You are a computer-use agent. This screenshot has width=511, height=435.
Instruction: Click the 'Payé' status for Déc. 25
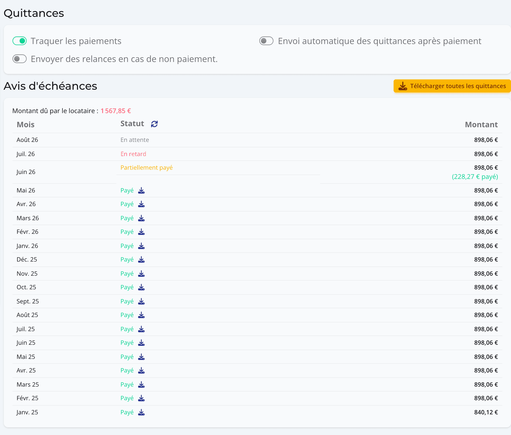pos(127,260)
